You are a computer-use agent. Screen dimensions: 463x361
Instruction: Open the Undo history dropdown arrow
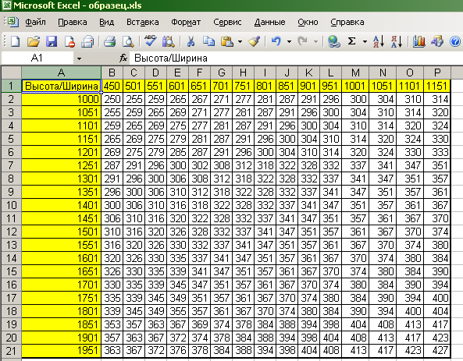289,42
